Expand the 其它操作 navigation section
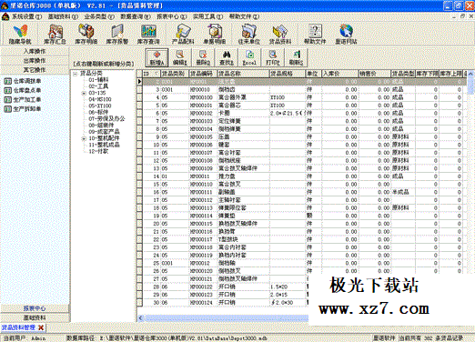The width and height of the screenshot is (475, 342). [35, 70]
